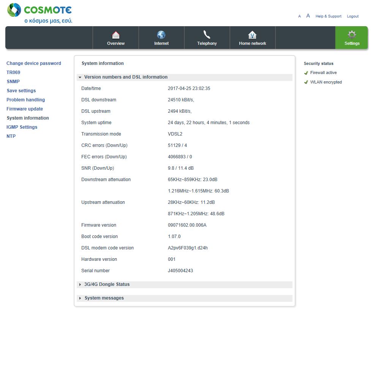Open the Overview home icon
The height and width of the screenshot is (366, 373).
tap(115, 35)
